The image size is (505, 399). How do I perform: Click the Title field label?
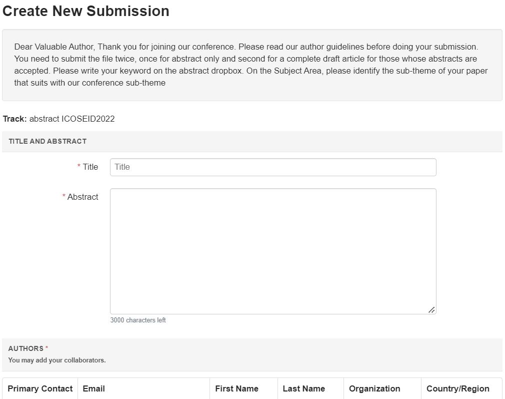click(x=90, y=167)
